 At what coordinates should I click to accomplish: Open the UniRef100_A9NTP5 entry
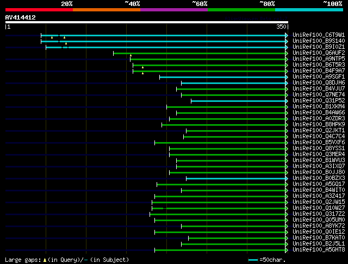(x=319, y=59)
